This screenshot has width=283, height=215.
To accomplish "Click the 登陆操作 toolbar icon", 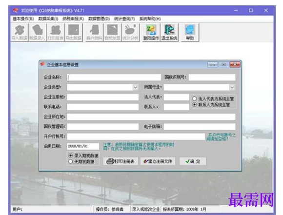I will point(151,33).
